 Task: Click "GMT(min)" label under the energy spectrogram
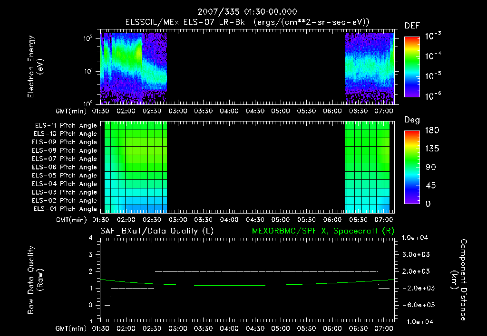click(x=71, y=111)
